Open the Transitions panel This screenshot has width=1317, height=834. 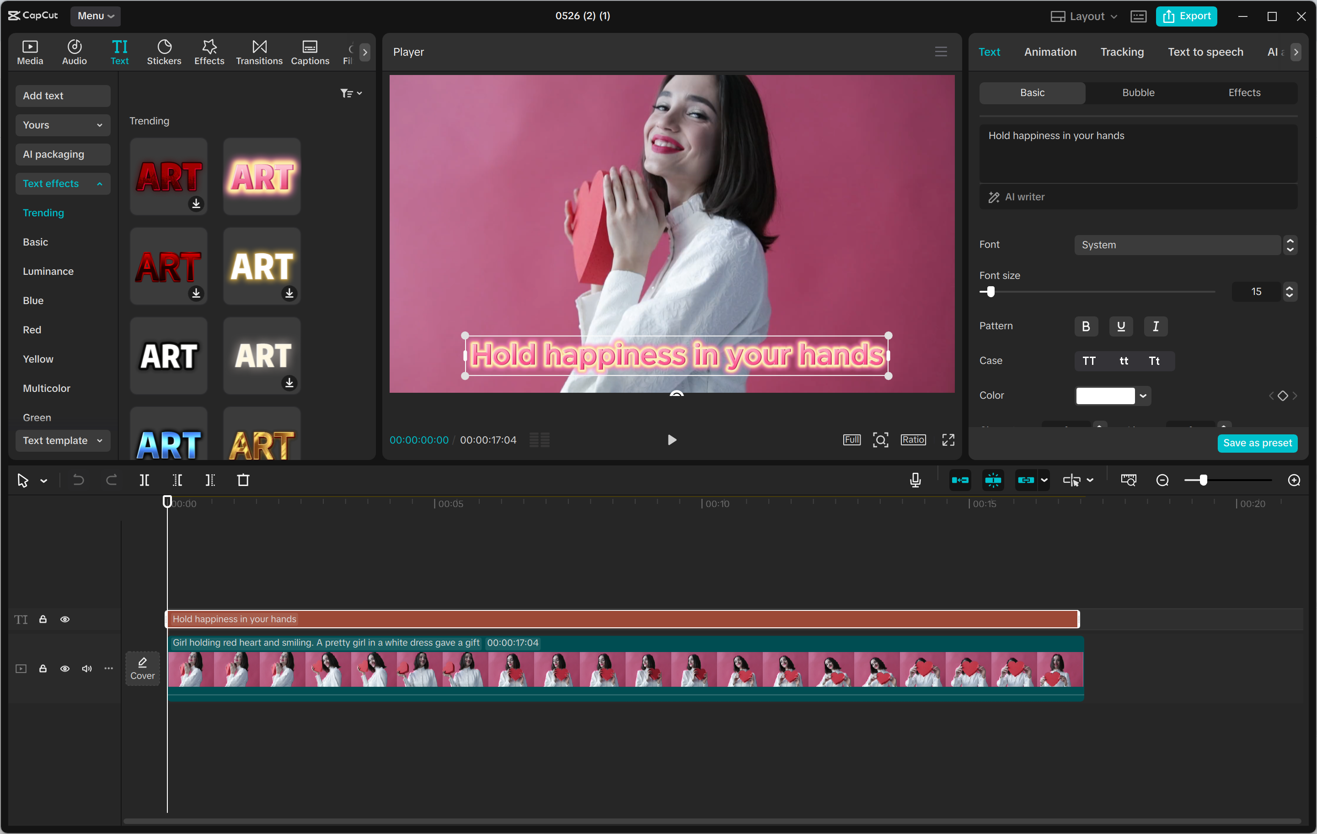pos(259,51)
